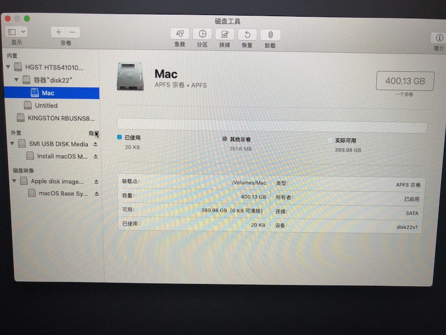This screenshot has height=335, width=446.
Task: Click the 内置 section header
Action: pyautogui.click(x=12, y=56)
